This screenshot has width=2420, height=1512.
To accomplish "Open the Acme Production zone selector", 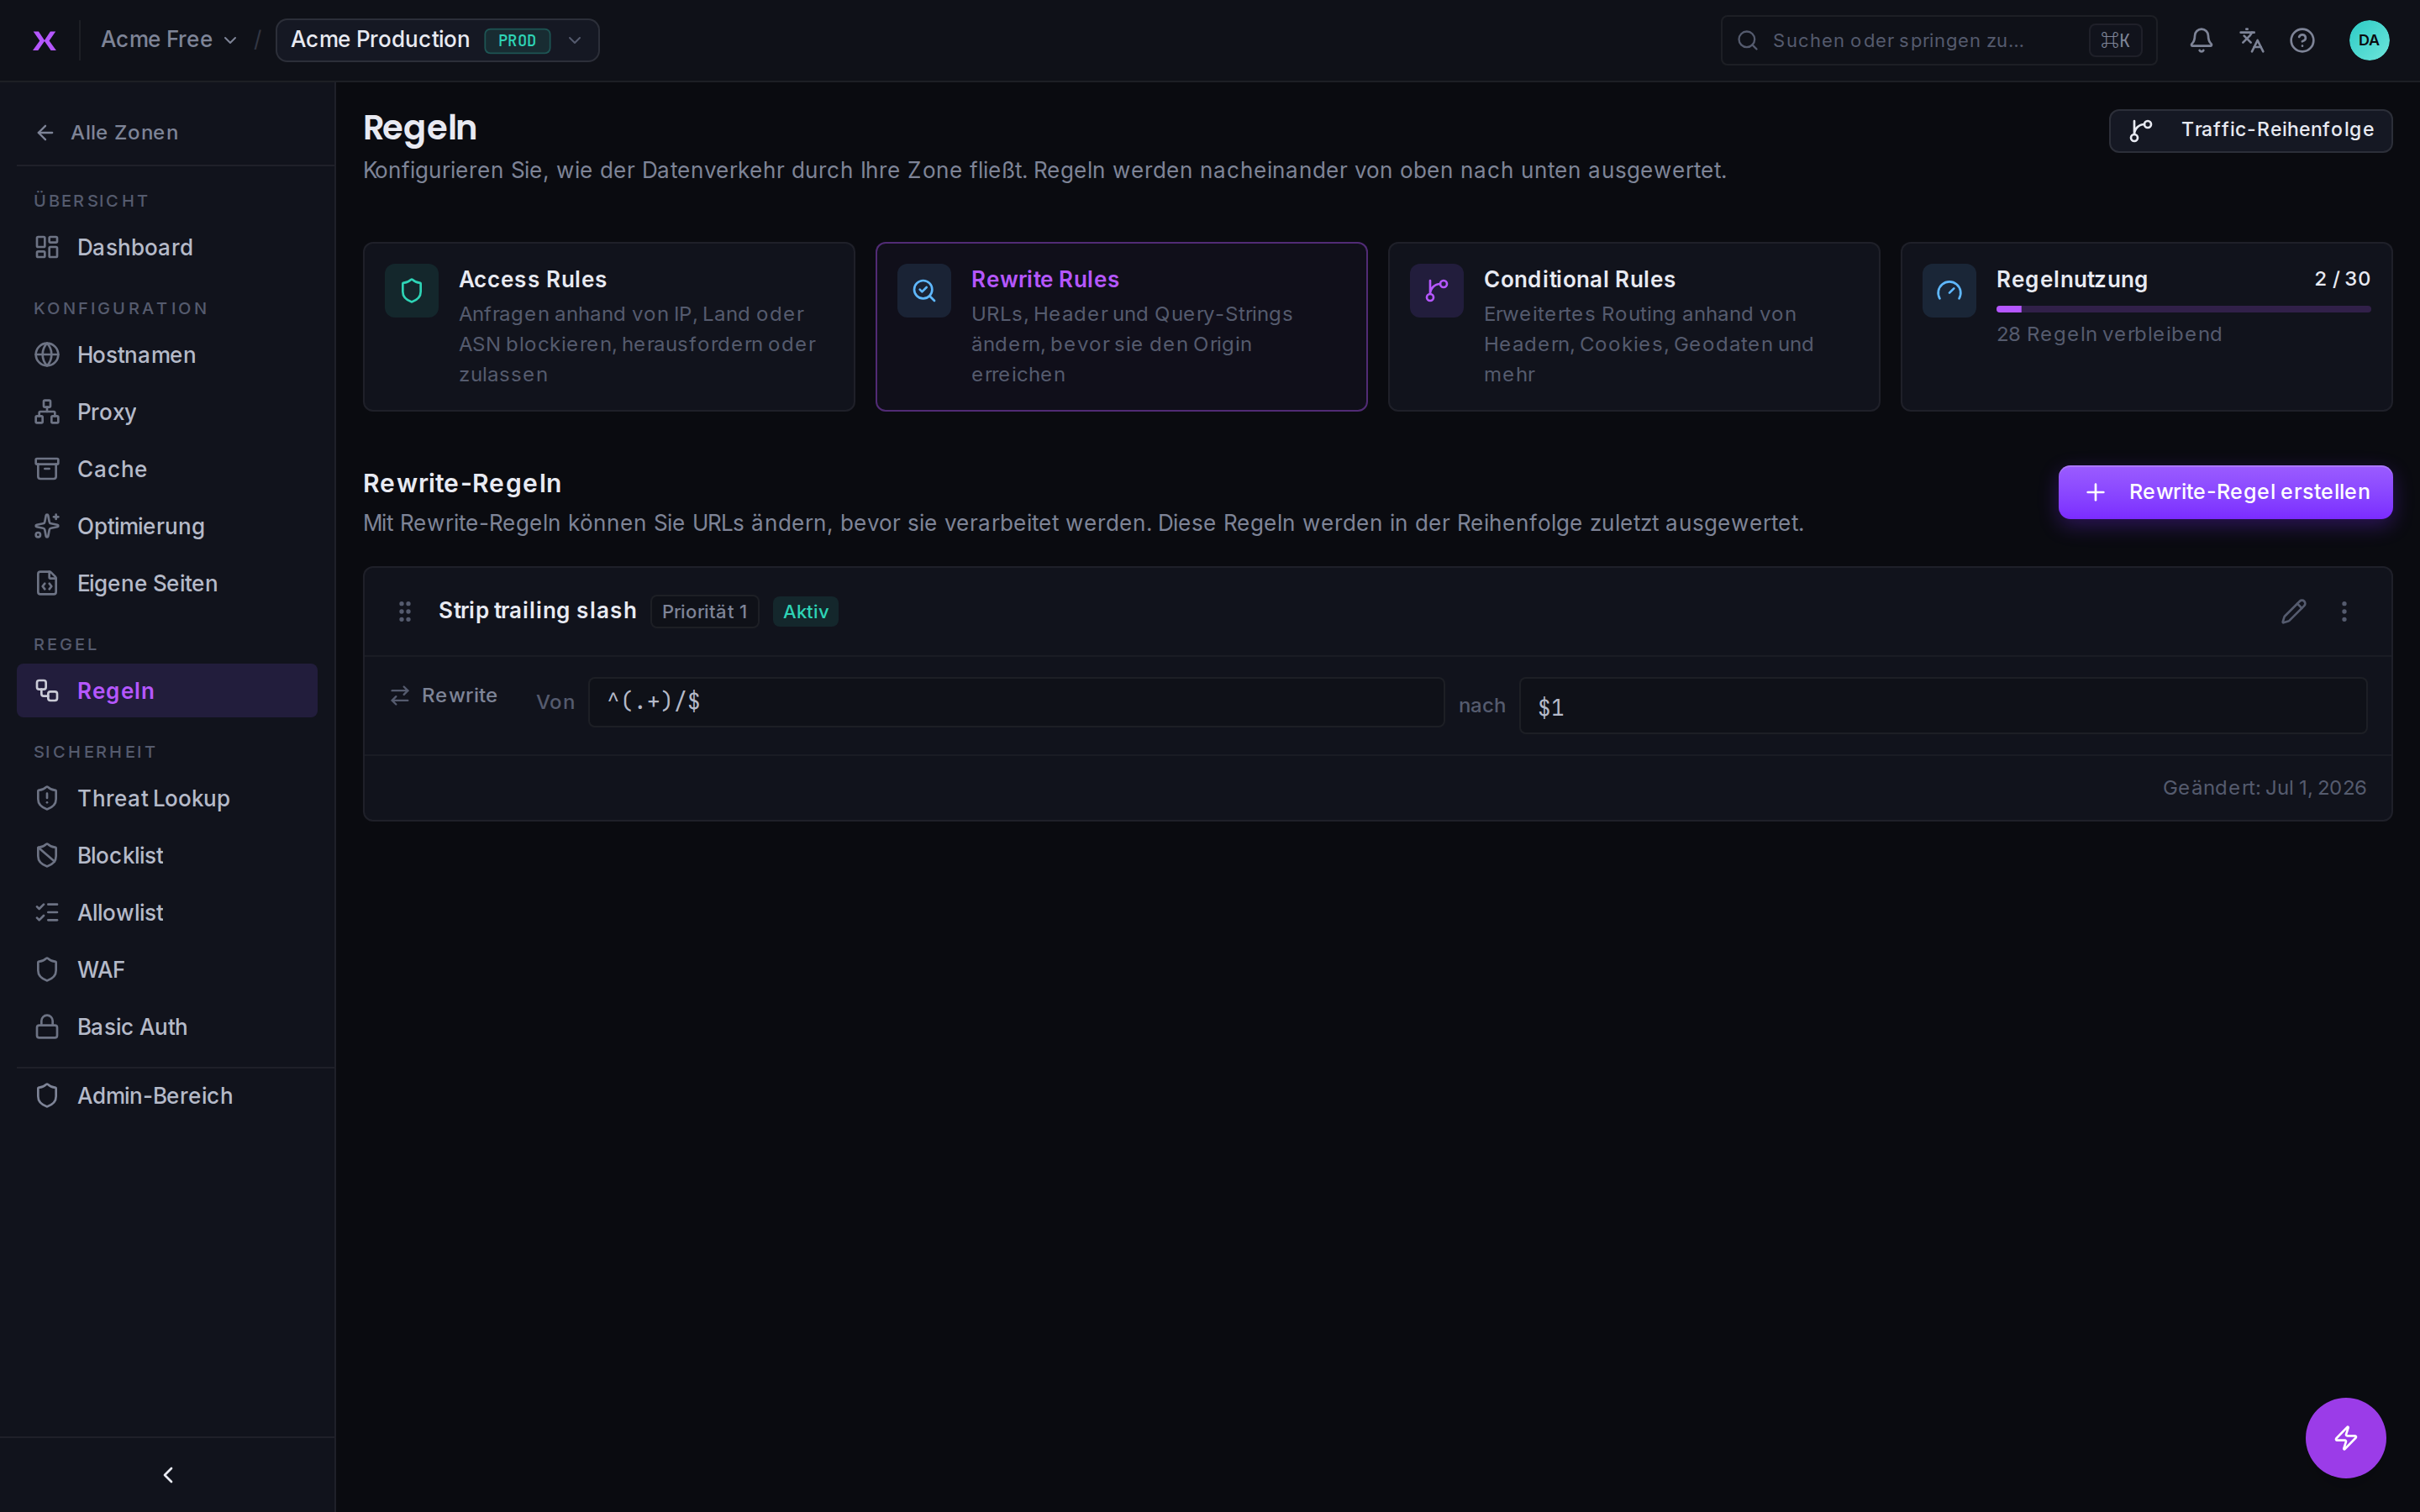I will click(x=437, y=40).
